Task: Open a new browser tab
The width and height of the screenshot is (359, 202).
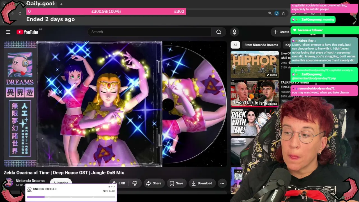Action: (x=61, y=4)
